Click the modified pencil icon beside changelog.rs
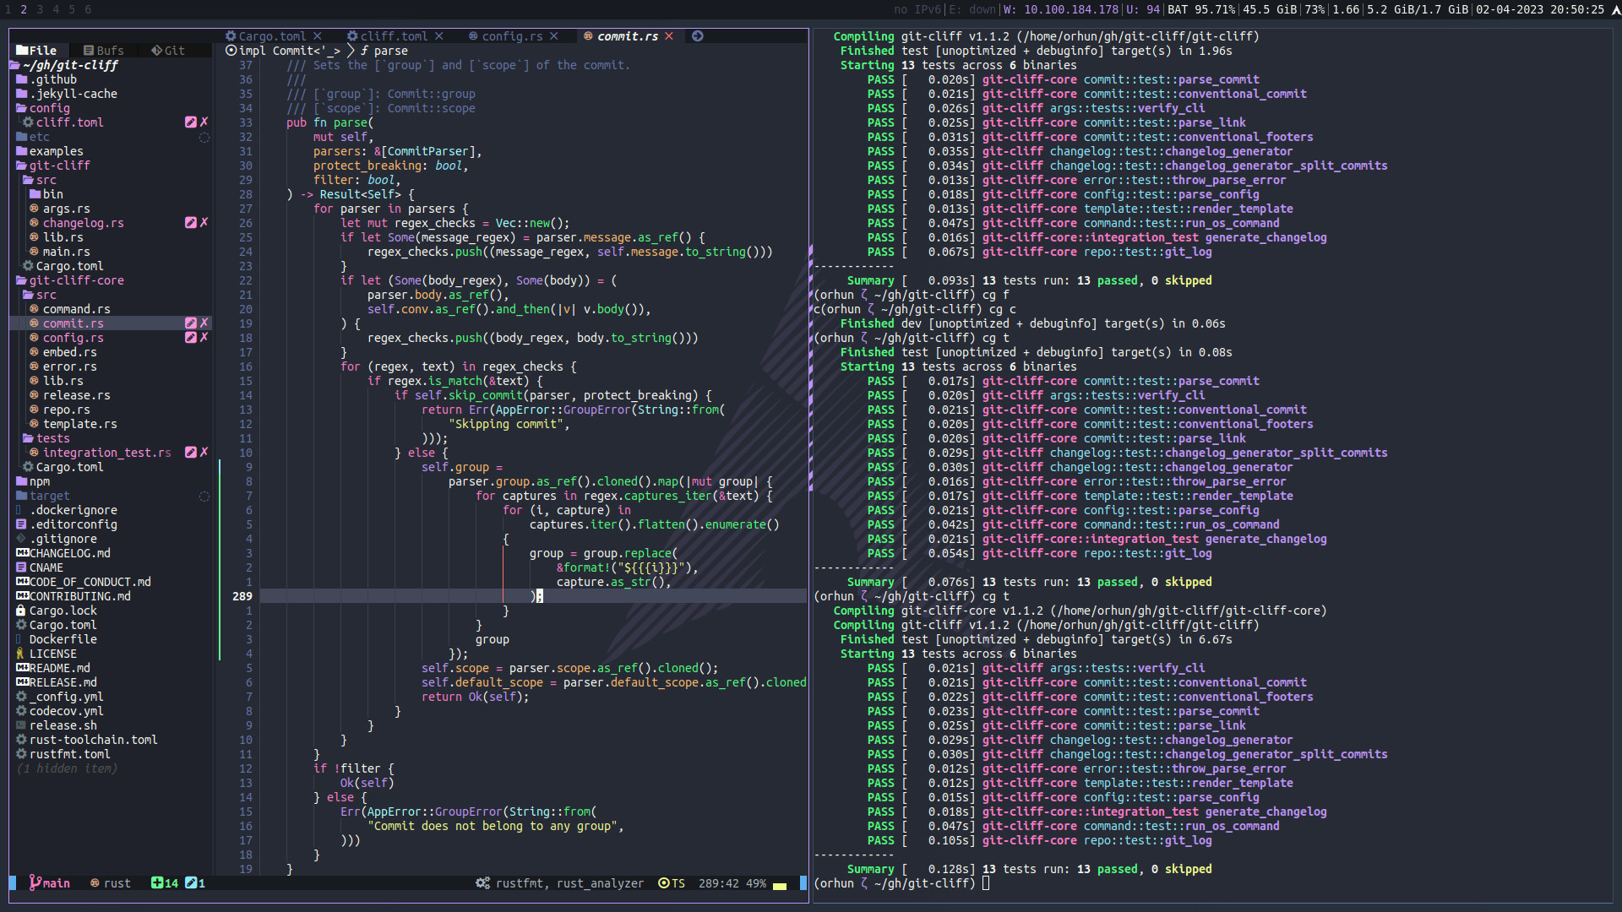This screenshot has height=912, width=1622. click(190, 223)
